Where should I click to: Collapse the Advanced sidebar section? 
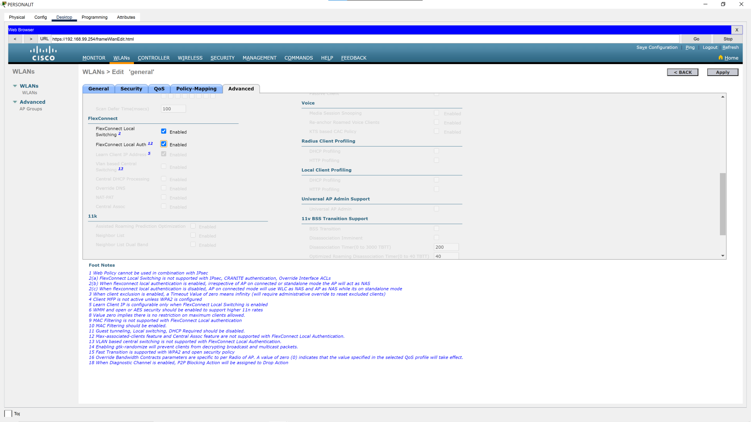pyautogui.click(x=15, y=102)
